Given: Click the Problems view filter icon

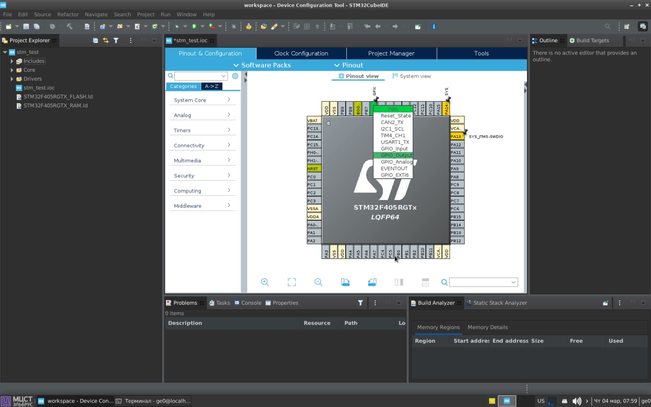Looking at the screenshot, I should (361, 303).
